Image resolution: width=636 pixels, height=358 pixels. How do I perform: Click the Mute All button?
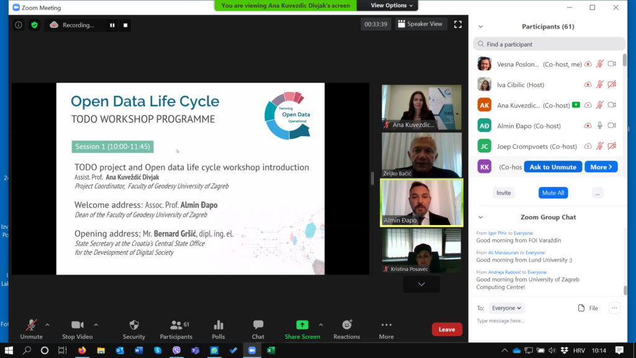click(x=553, y=193)
